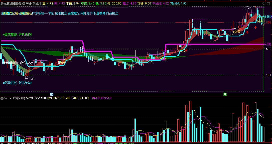
Task: Click the 职业教育 concept tag
Action: click(x=99, y=13)
